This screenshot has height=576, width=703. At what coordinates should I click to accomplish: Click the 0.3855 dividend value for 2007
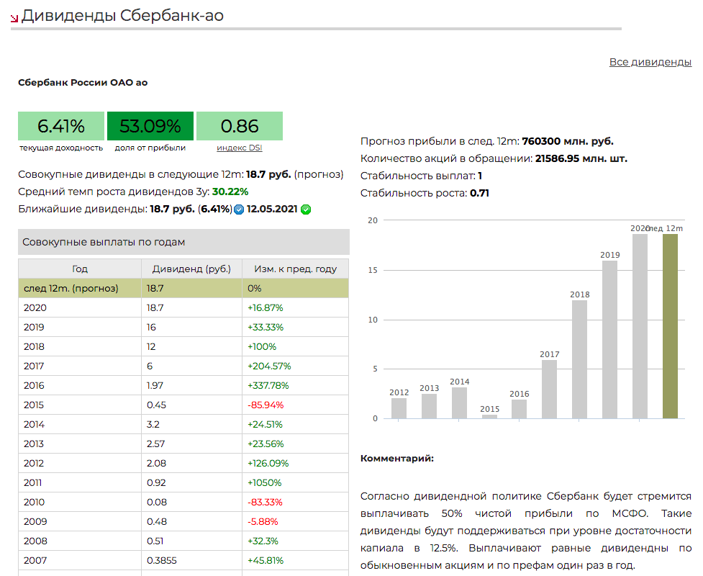161,560
